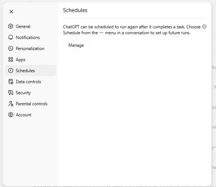Click the Account profile icon
The width and height of the screenshot is (216, 187).
(11, 114)
